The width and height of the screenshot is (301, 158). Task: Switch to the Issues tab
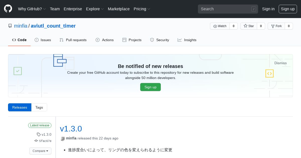[x=43, y=40]
